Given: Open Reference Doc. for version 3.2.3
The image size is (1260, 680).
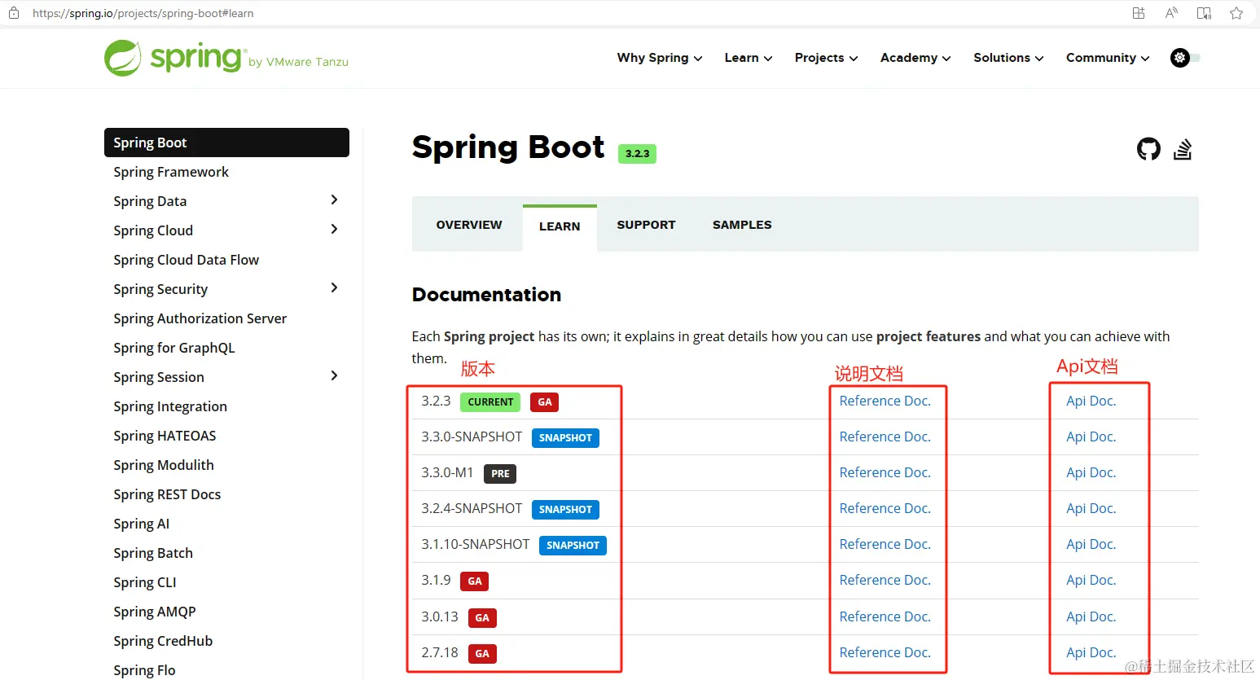Looking at the screenshot, I should (x=885, y=401).
